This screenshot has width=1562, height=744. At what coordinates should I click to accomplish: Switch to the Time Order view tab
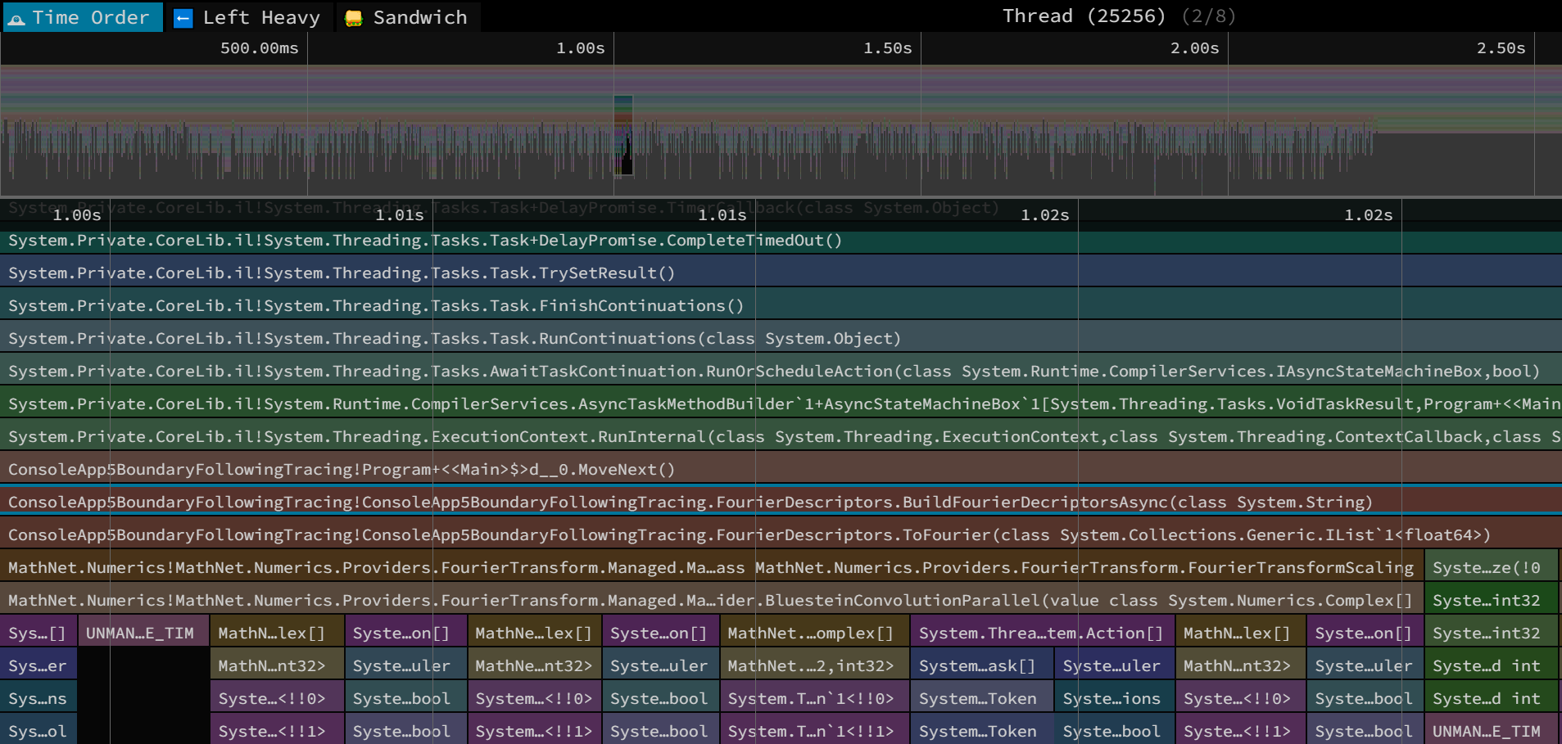(83, 17)
